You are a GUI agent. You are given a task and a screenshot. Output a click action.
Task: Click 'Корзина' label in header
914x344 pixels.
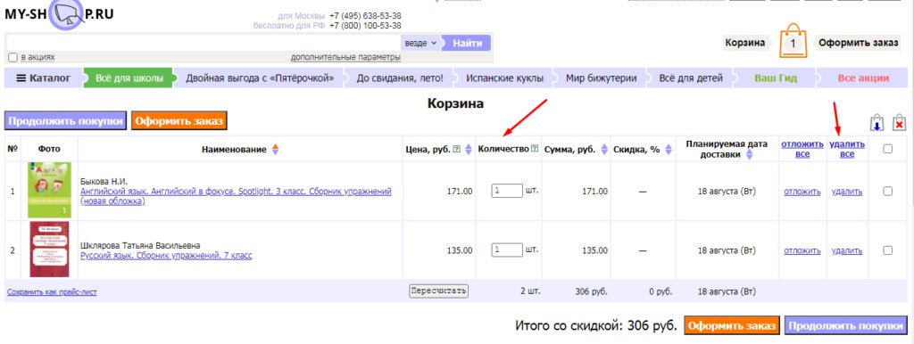click(x=745, y=43)
